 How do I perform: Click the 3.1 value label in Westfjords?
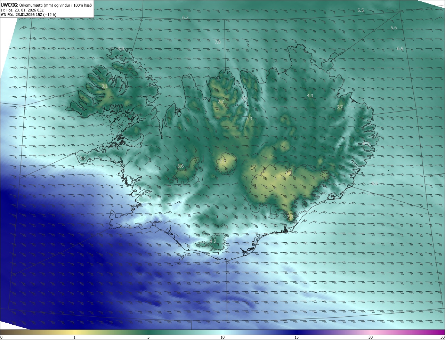[x=105, y=86]
